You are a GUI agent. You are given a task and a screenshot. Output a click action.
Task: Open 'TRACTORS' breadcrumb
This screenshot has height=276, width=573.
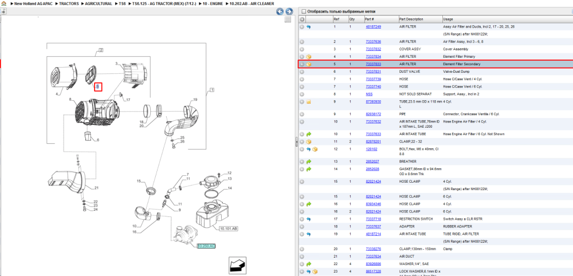[69, 3]
